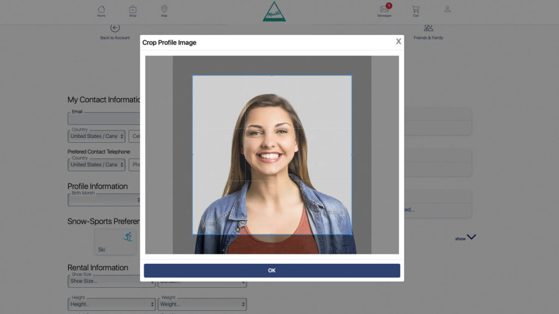This screenshot has width=559, height=314.
Task: Open the Birth Month dropdown
Action: (x=104, y=200)
